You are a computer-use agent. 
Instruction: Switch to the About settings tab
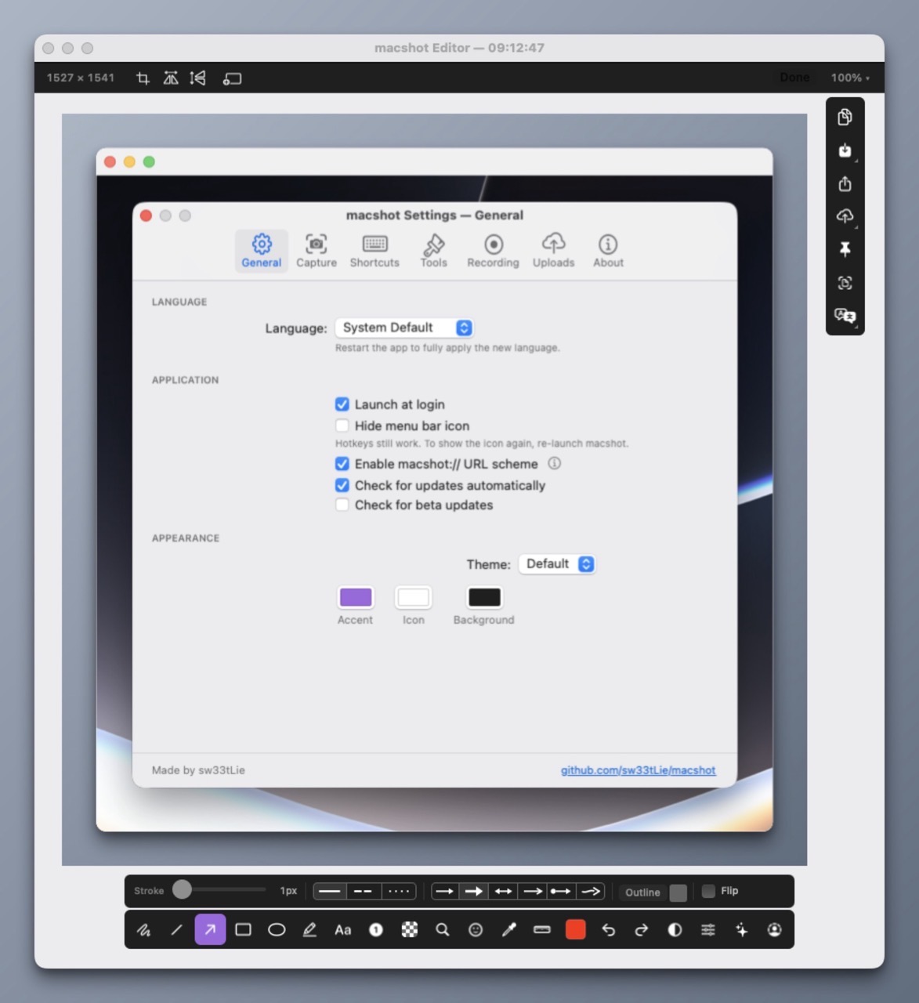click(609, 251)
